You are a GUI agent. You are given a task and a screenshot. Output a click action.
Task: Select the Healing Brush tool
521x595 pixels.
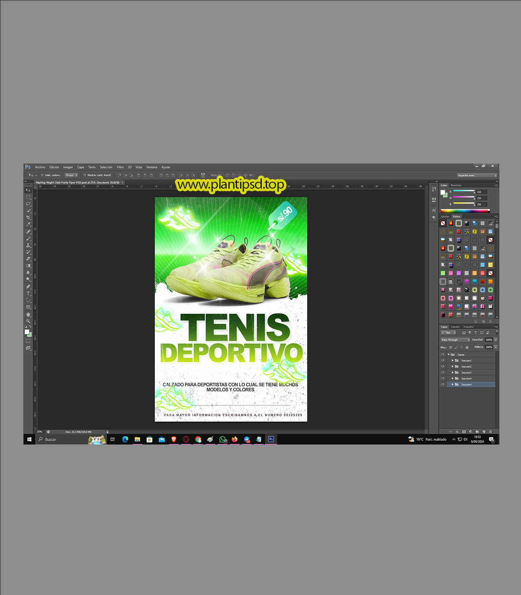pyautogui.click(x=28, y=231)
